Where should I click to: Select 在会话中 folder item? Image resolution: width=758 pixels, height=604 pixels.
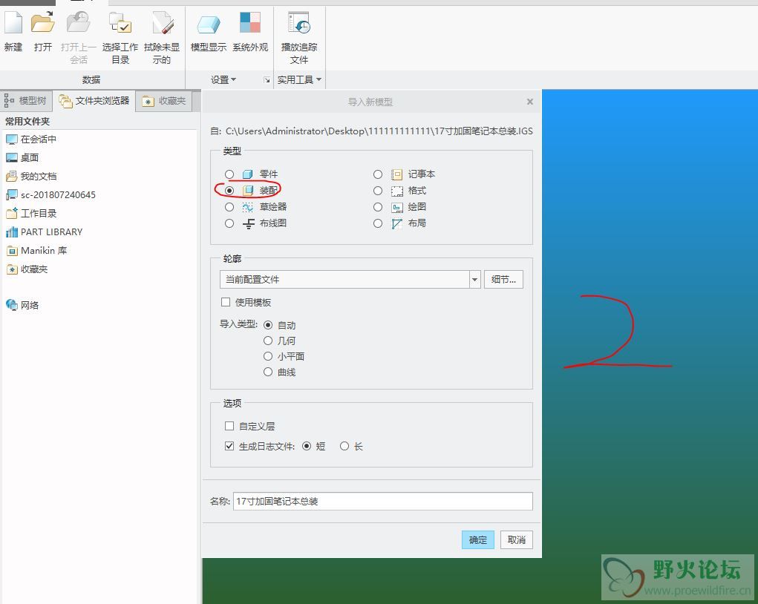31,139
